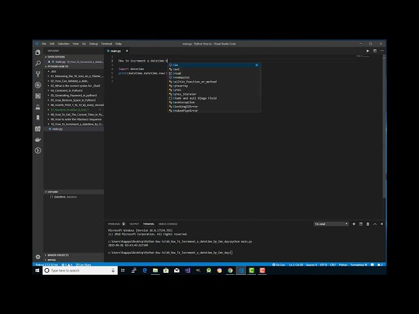Select the main.py editor tab
The image size is (419, 314).
pyautogui.click(x=116, y=51)
